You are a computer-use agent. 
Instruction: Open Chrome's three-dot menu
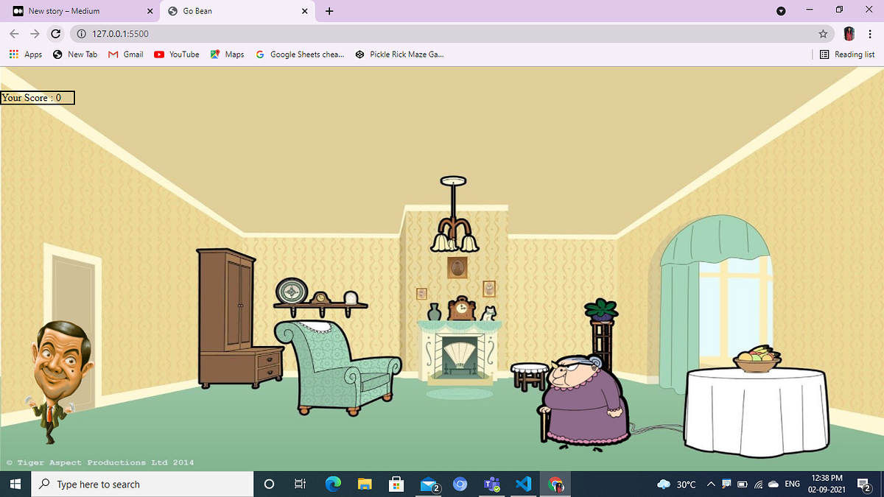click(871, 34)
